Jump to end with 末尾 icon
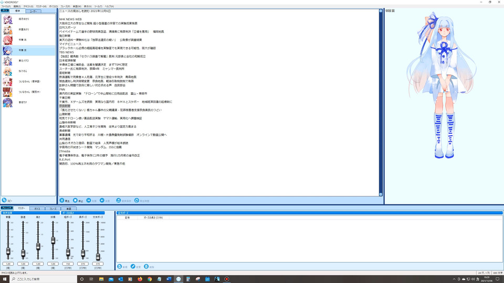 click(102, 200)
